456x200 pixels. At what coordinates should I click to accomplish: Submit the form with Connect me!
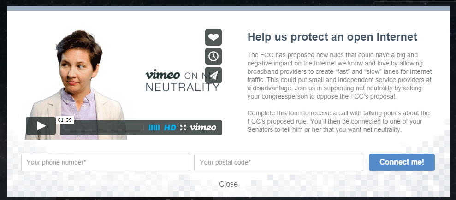[402, 162]
